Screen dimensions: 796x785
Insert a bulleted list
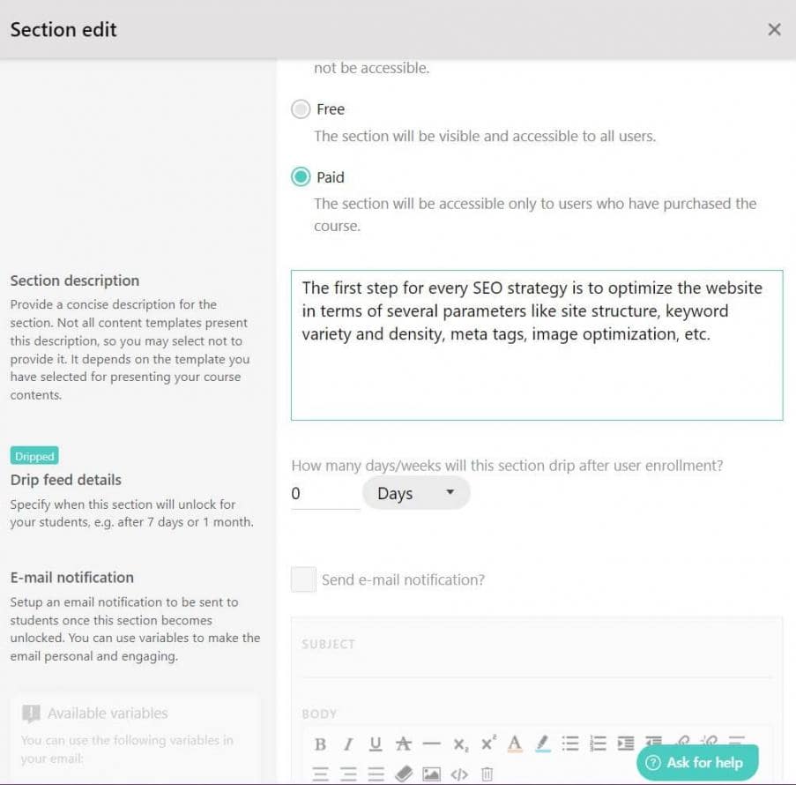[x=570, y=744]
